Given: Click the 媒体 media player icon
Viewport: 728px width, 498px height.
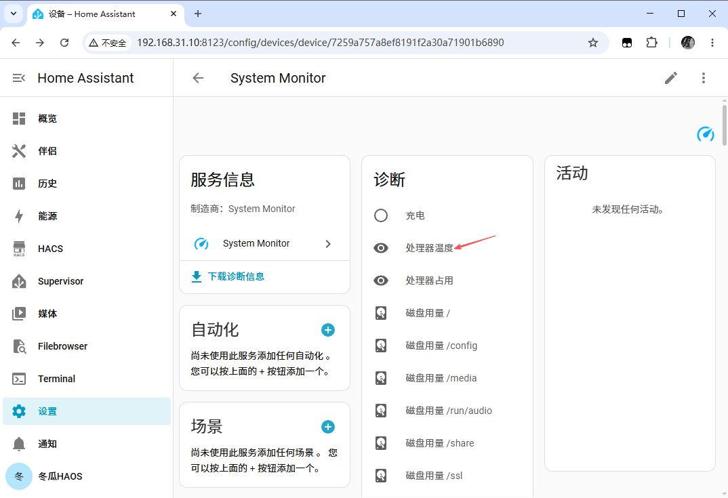Looking at the screenshot, I should tap(19, 314).
